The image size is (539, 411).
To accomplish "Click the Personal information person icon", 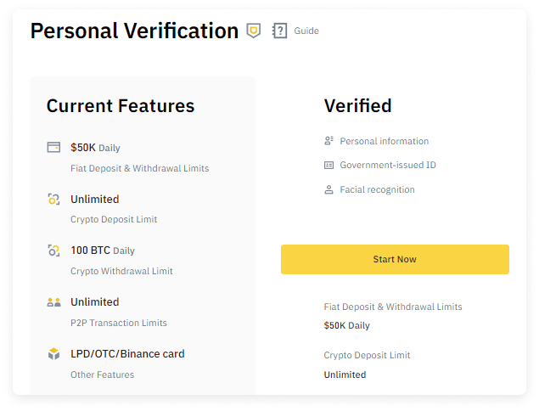I will click(328, 141).
